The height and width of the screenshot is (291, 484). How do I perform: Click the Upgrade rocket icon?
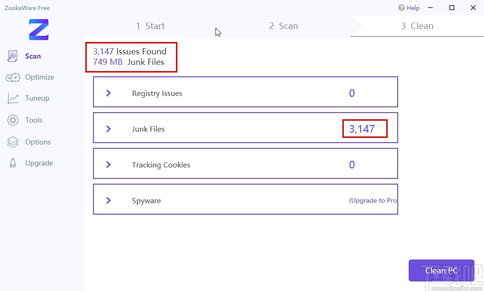[x=13, y=163]
